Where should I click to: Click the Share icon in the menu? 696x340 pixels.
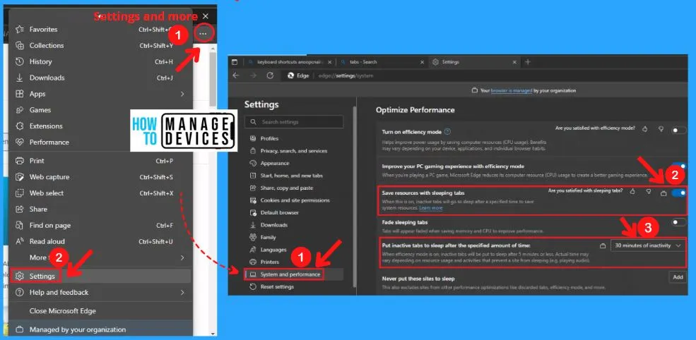pyautogui.click(x=19, y=210)
